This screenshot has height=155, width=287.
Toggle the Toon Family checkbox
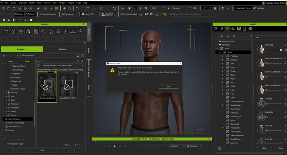pyautogui.click(x=228, y=109)
